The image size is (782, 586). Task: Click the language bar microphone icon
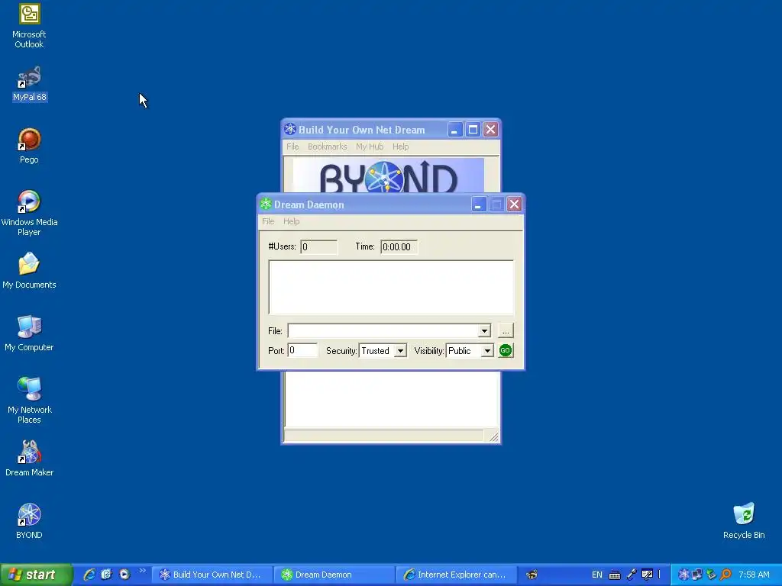coord(632,575)
